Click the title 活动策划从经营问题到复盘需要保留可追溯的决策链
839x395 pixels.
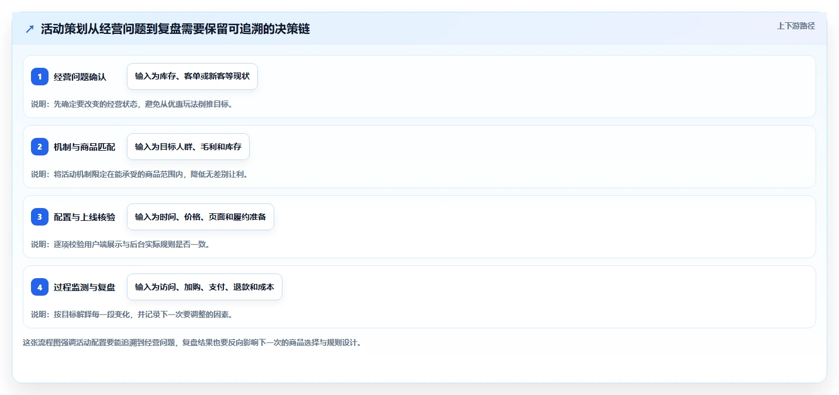(175, 29)
